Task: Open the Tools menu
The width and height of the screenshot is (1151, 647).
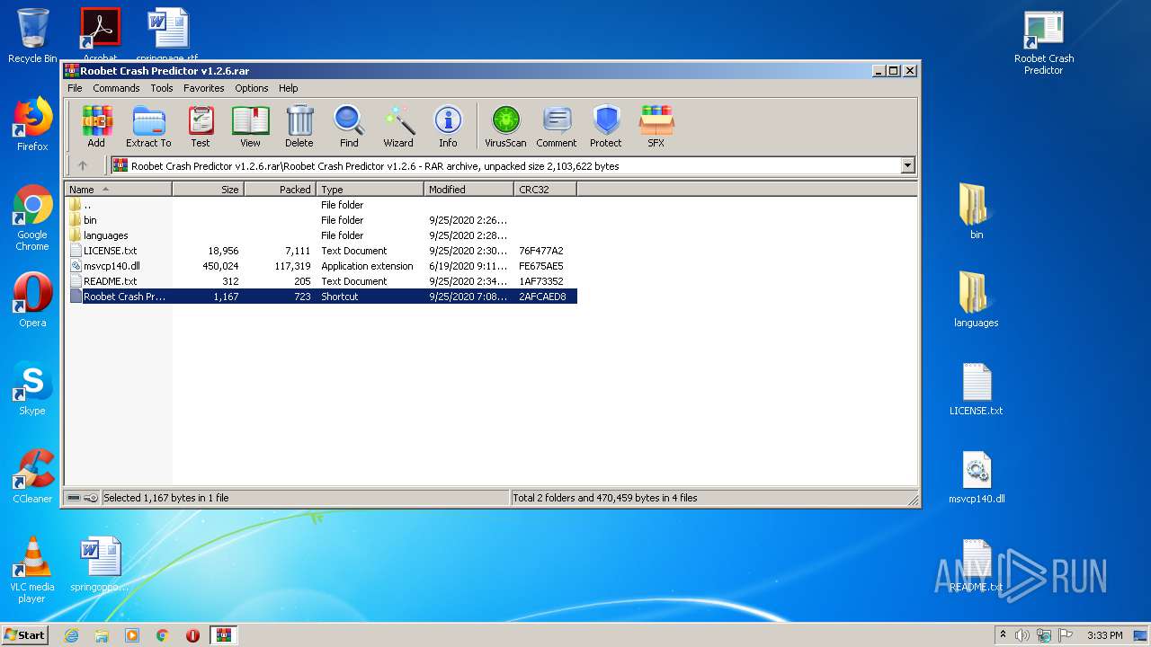Action: pos(162,88)
